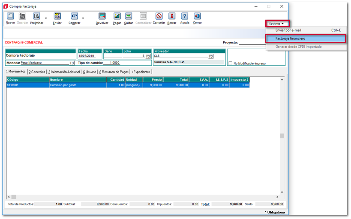Click the Saldar toolbar icon

pos(129,16)
